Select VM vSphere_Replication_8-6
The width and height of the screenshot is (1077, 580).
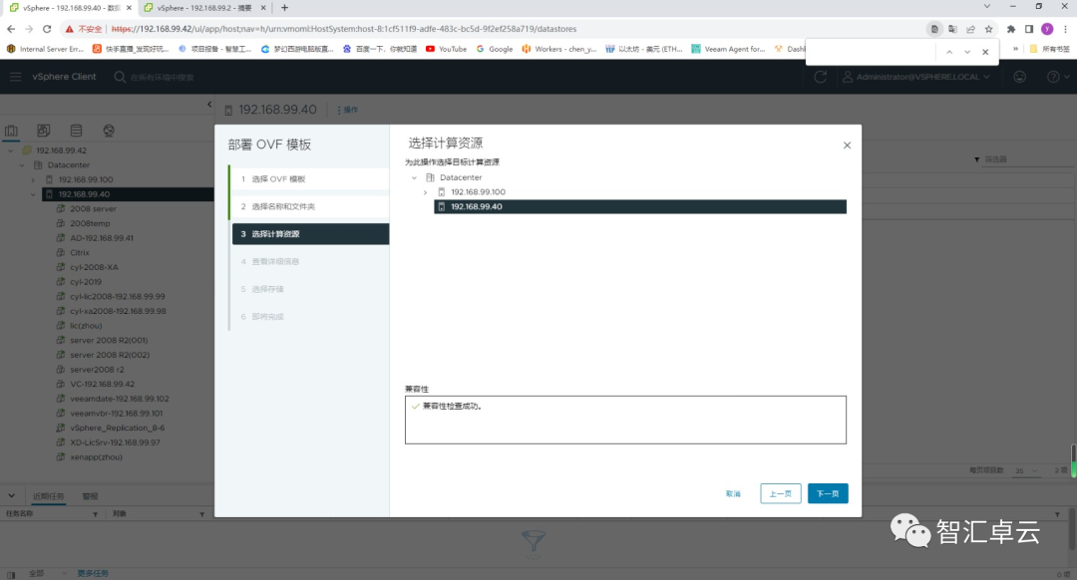118,428
